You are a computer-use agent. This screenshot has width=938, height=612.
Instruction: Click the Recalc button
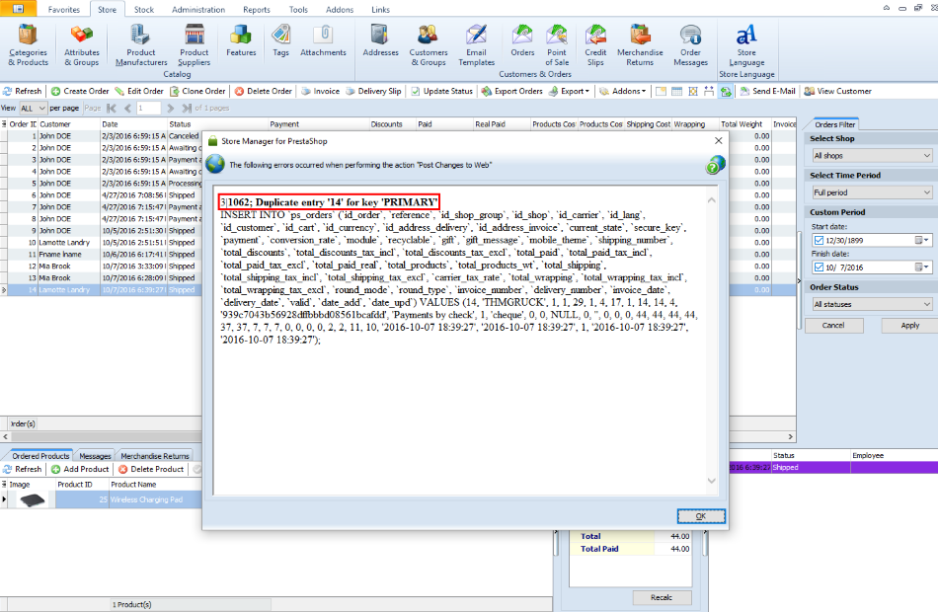661,597
